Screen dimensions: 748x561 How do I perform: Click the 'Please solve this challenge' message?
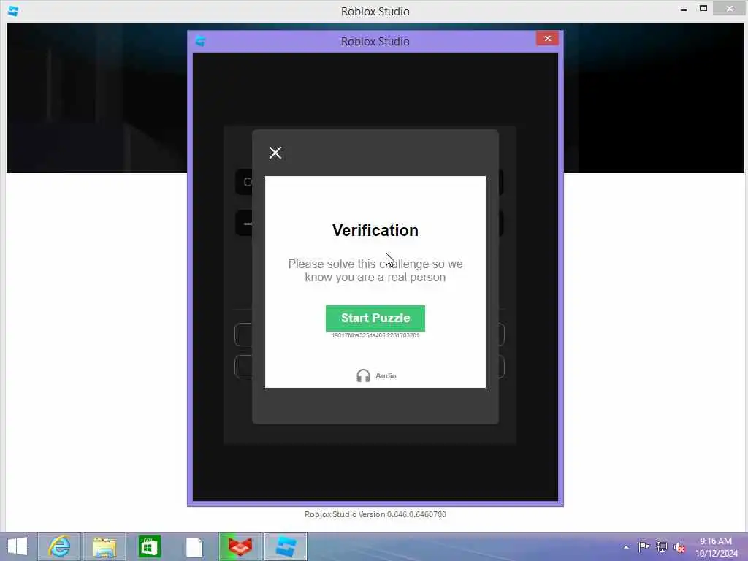coord(375,270)
